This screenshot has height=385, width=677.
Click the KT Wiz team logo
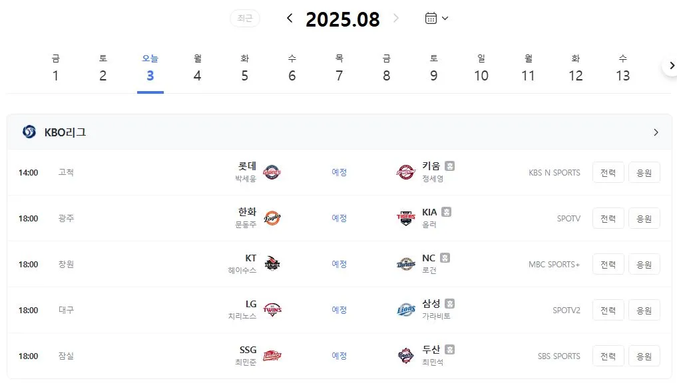272,264
